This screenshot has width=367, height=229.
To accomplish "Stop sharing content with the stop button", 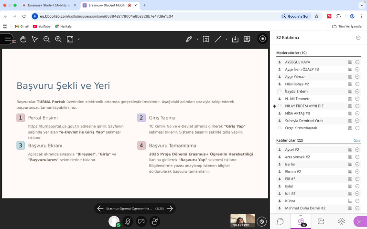I will click(262, 39).
